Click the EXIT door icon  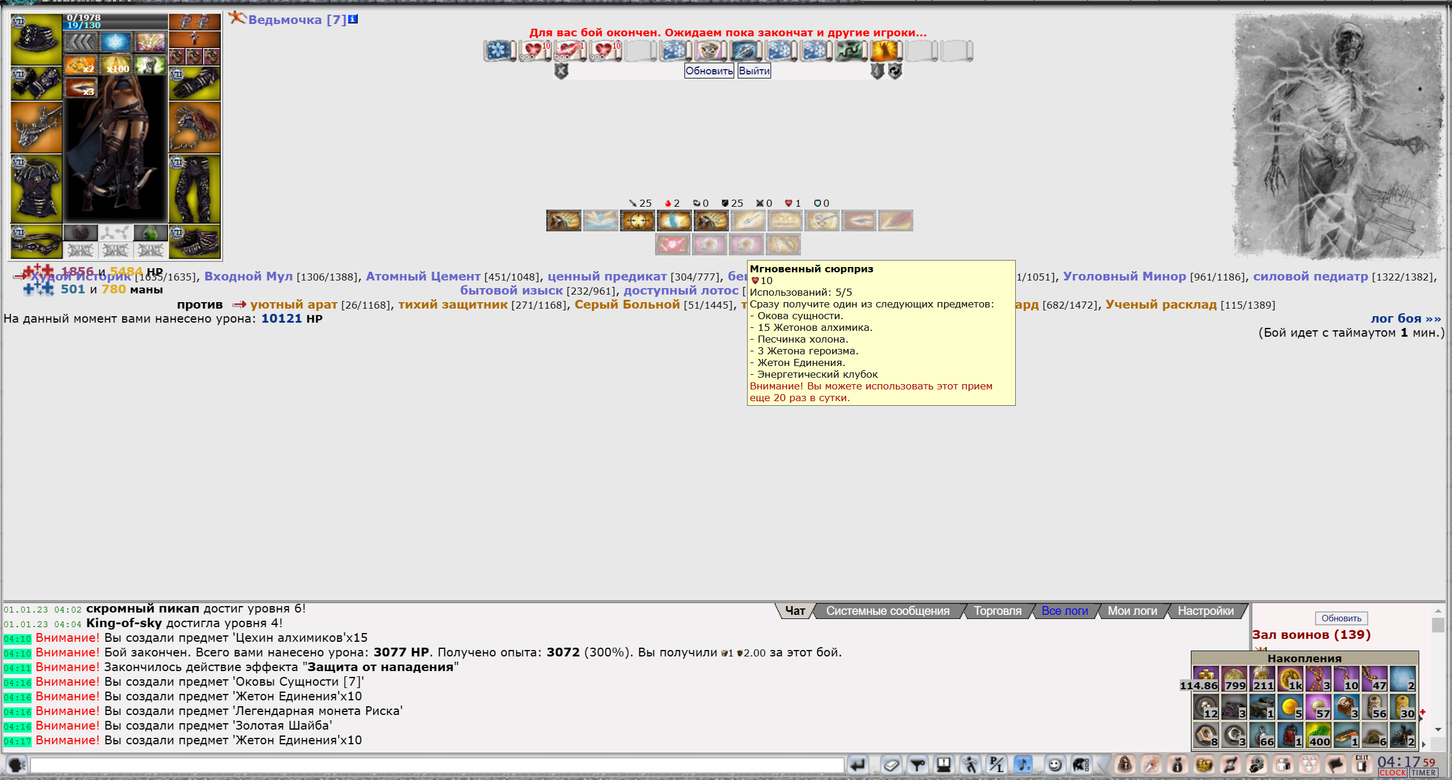pos(1362,764)
